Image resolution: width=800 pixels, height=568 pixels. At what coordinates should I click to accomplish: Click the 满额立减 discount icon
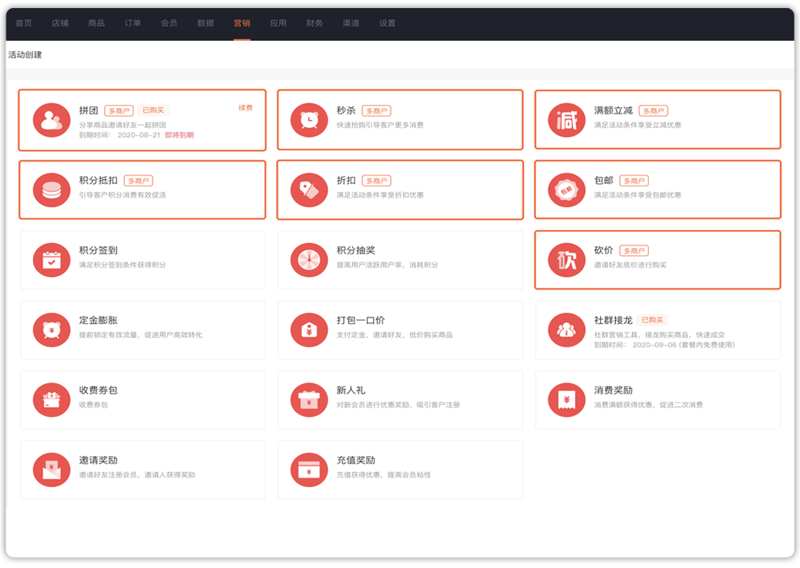(x=567, y=120)
